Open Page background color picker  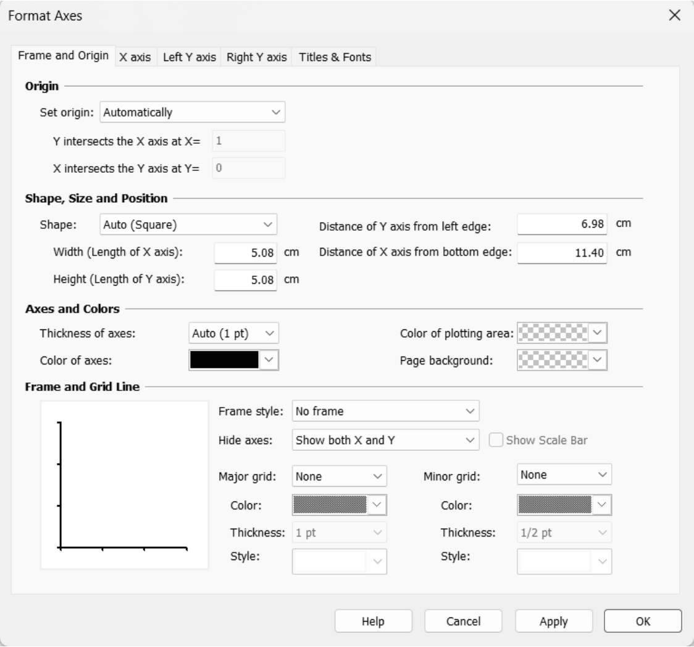[562, 360]
